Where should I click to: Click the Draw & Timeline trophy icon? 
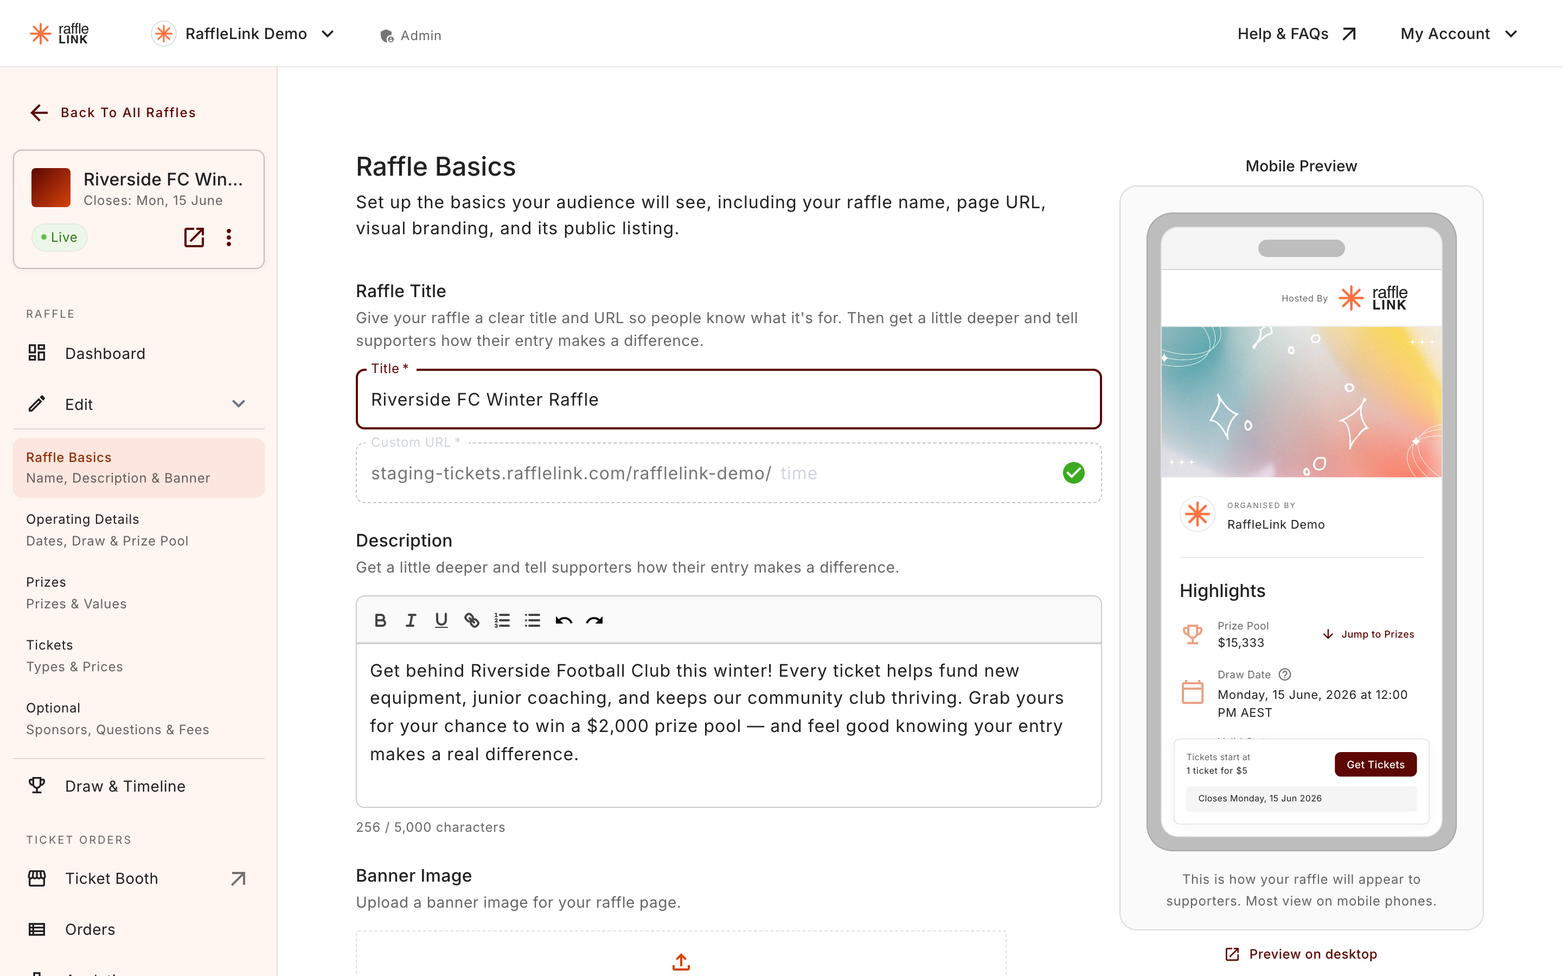click(x=37, y=786)
